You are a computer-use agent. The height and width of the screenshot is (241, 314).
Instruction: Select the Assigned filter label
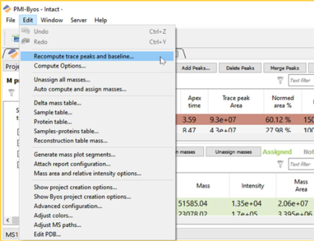[277, 152]
